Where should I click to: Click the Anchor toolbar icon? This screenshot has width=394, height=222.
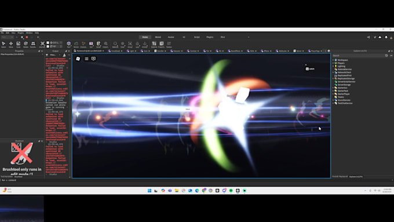click(x=145, y=45)
